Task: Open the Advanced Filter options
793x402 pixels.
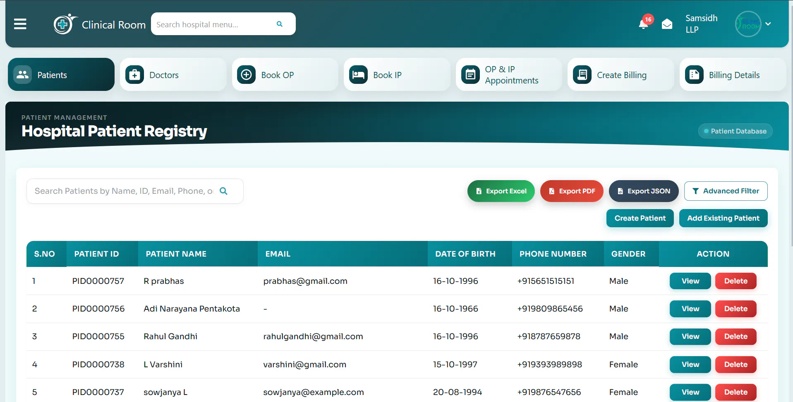Action: tap(726, 191)
